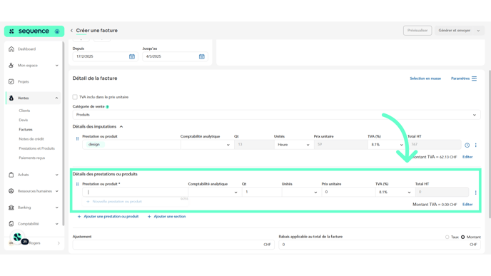Click the Dashboard home icon
Screen dimensions: 491x276
pyautogui.click(x=11, y=49)
